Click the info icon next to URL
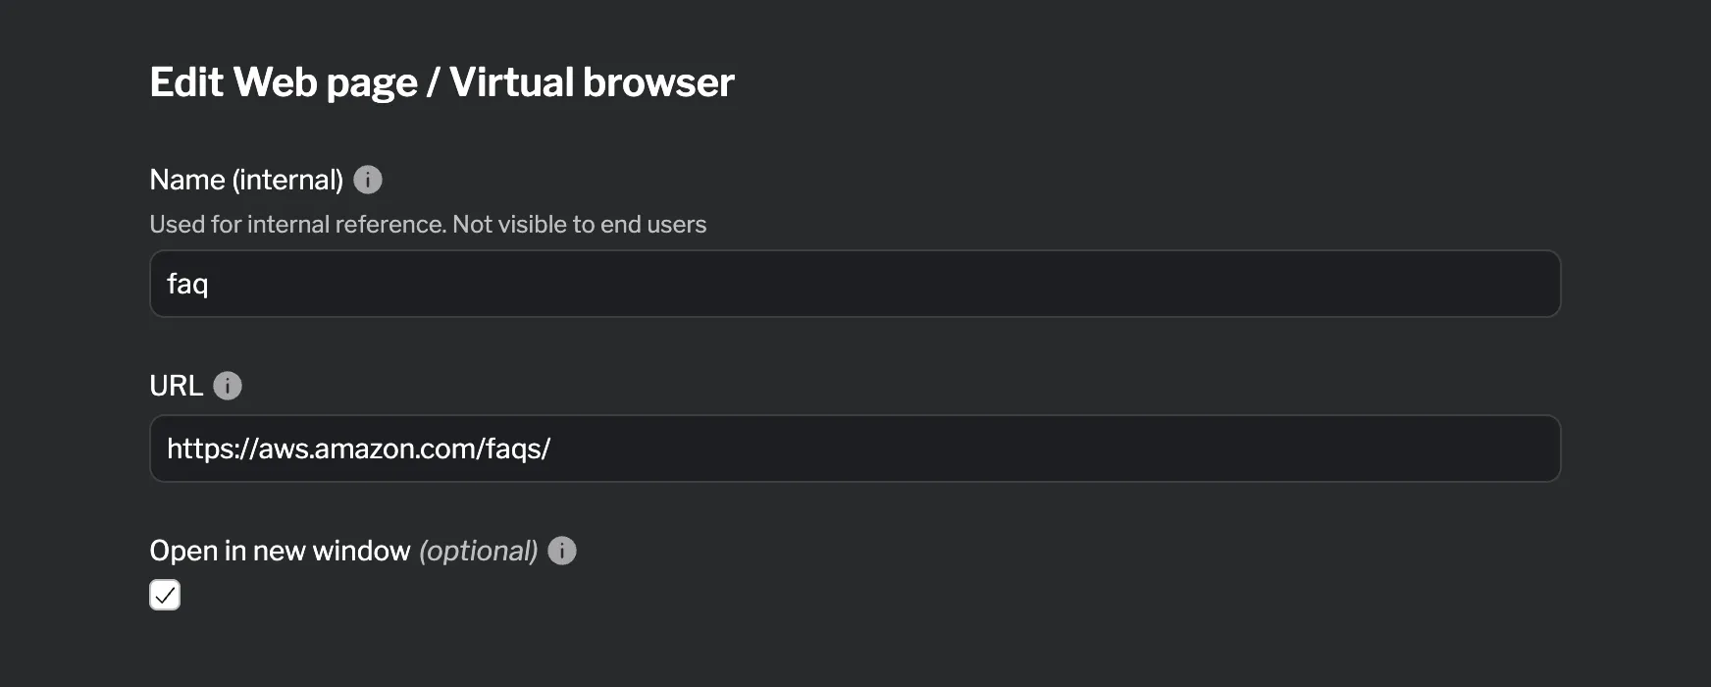The image size is (1711, 687). [x=227, y=386]
